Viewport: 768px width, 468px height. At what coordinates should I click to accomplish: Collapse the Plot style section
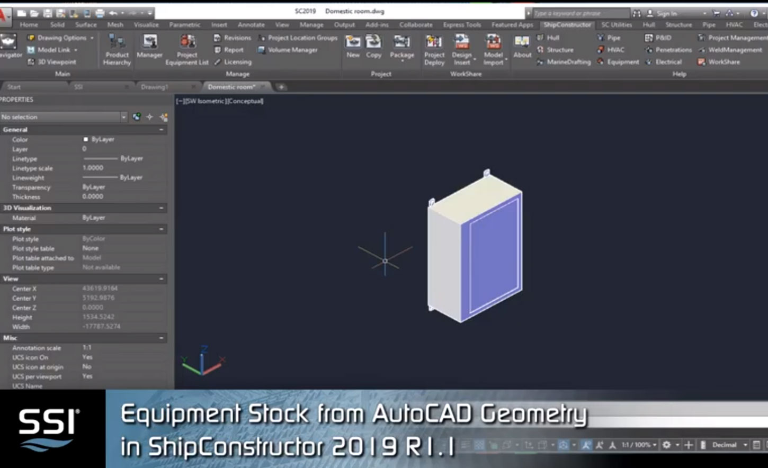162,229
